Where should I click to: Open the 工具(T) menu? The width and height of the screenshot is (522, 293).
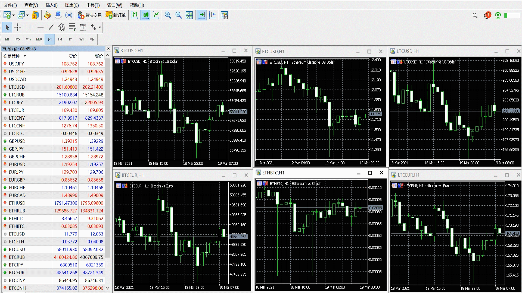93,5
